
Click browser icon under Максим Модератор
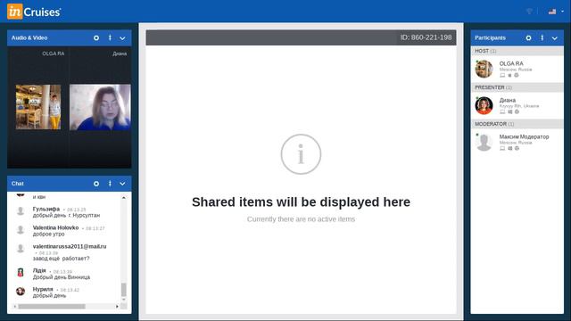tap(517, 149)
